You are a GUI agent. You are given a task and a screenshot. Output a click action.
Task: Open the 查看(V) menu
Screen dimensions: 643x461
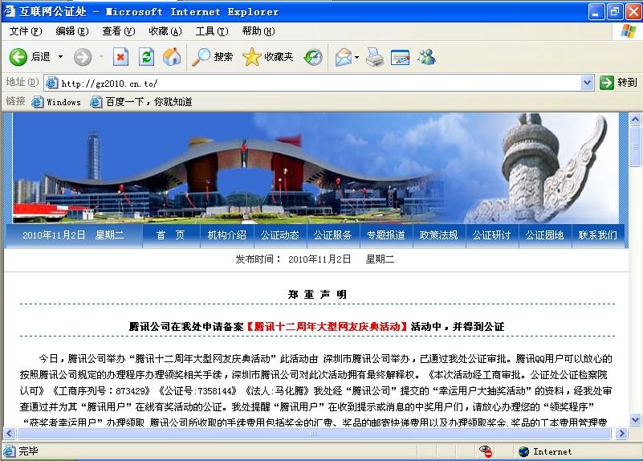tap(119, 31)
